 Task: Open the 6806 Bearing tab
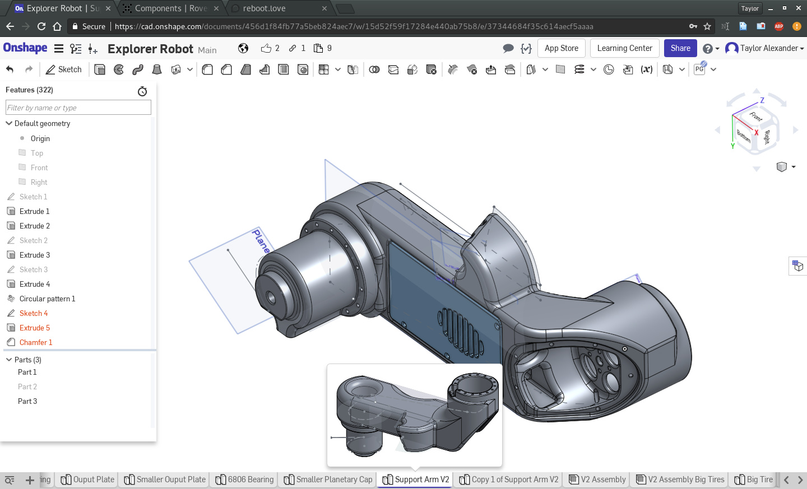pos(245,479)
